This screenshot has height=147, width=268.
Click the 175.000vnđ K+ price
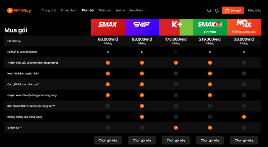[176, 39]
